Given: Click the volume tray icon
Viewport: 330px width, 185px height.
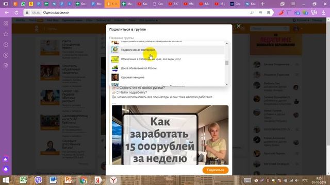Looking at the screenshot, I should 297,180.
